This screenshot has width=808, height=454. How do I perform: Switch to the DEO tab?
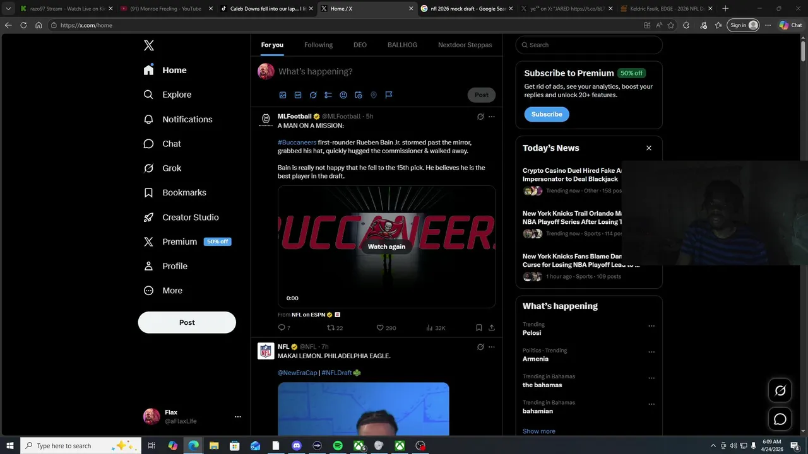point(360,45)
